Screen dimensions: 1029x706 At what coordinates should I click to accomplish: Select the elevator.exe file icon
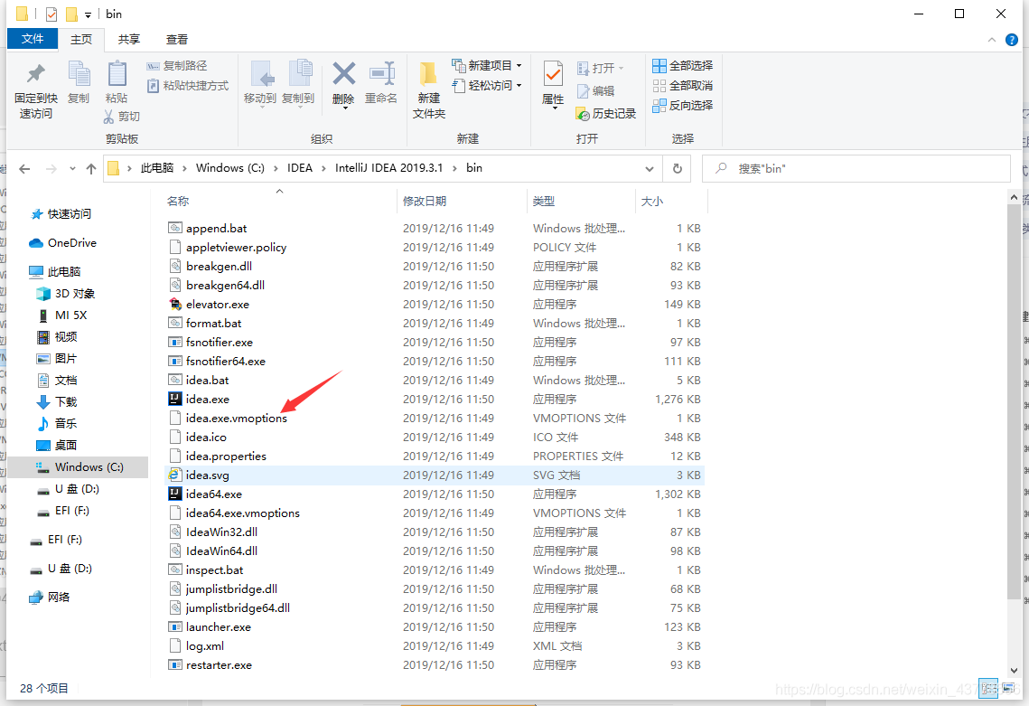pos(174,304)
